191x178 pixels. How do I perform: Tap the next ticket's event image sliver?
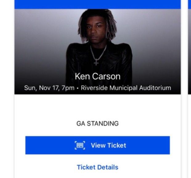click(189, 49)
